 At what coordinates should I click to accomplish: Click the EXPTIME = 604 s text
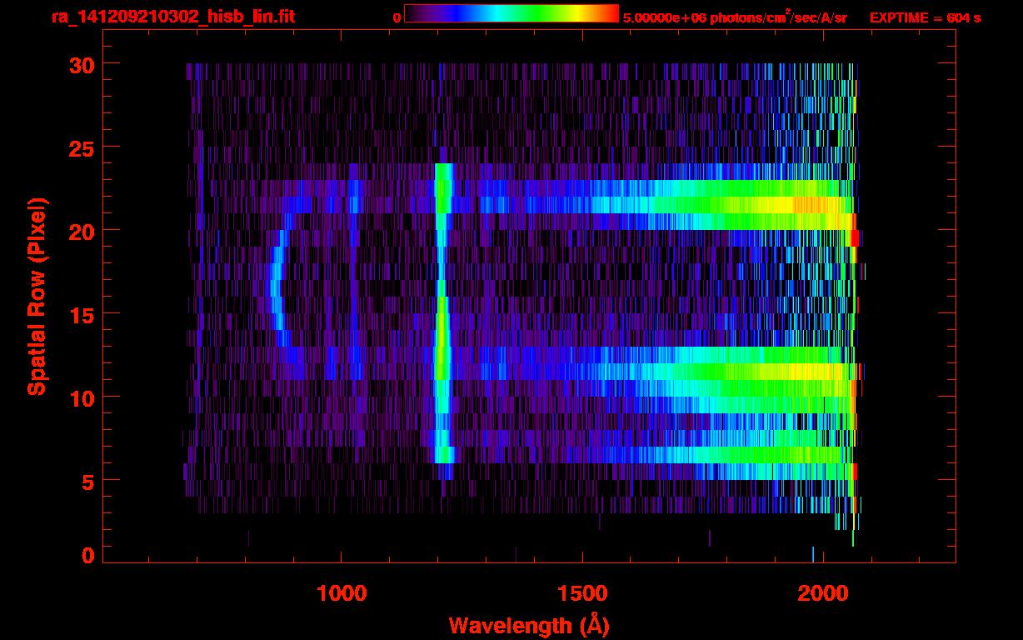(x=925, y=17)
